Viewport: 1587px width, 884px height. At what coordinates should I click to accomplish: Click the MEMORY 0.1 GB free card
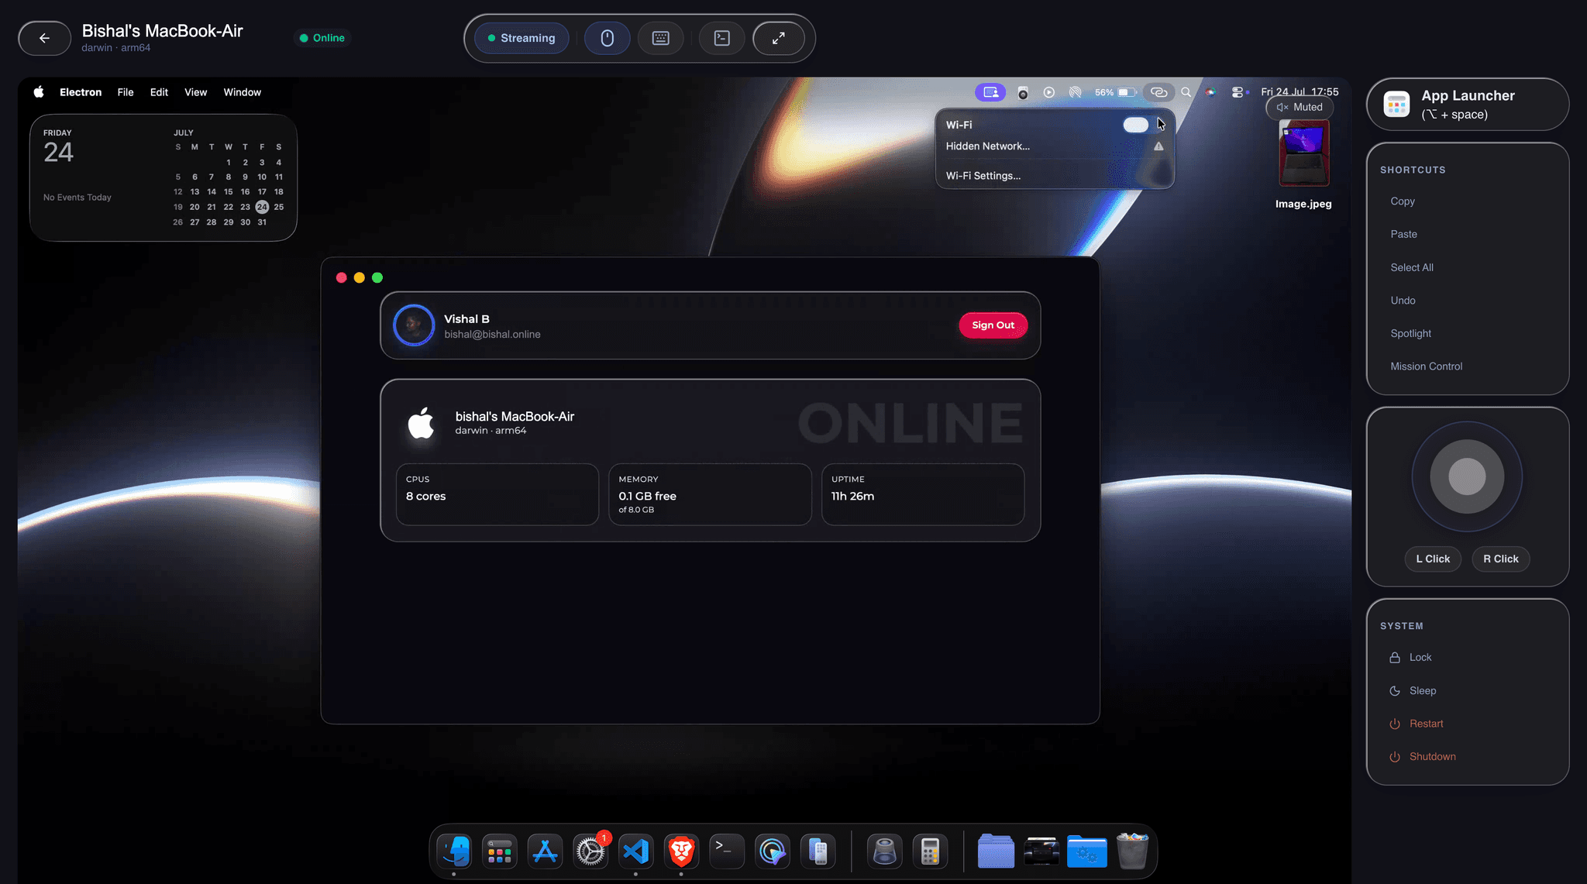710,494
